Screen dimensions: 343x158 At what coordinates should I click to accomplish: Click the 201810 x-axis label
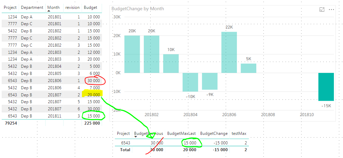[307, 115]
